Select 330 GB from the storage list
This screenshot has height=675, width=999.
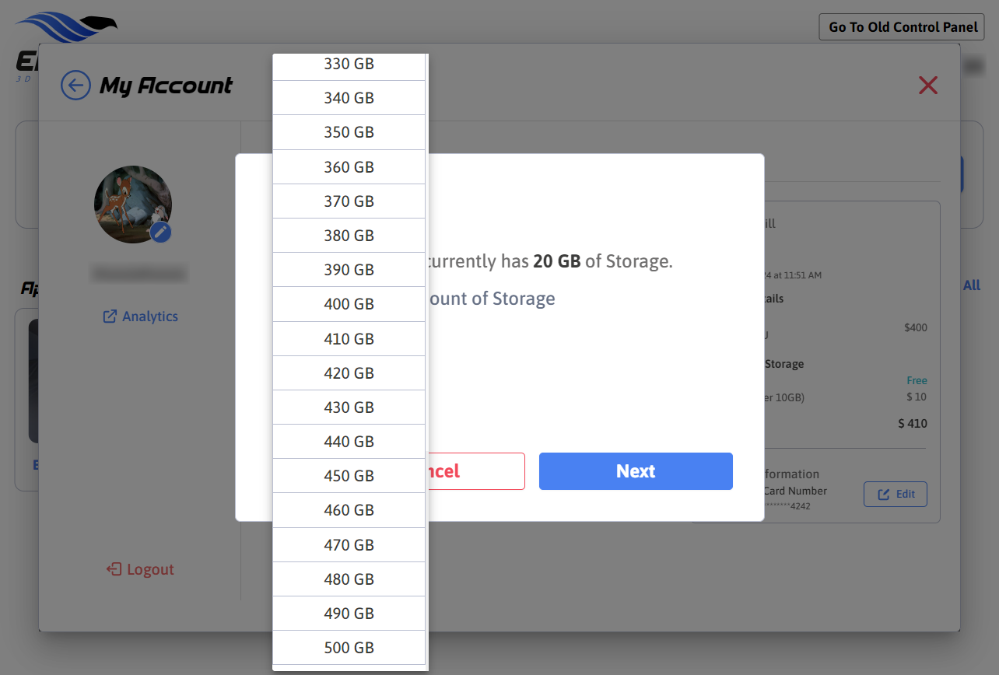tap(349, 65)
